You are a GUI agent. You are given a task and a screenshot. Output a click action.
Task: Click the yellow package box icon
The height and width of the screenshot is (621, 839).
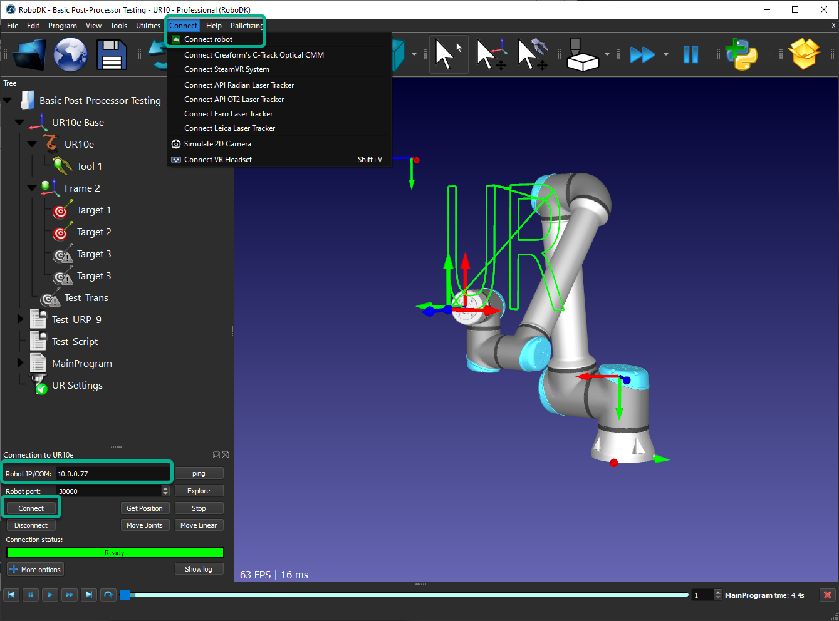[805, 55]
